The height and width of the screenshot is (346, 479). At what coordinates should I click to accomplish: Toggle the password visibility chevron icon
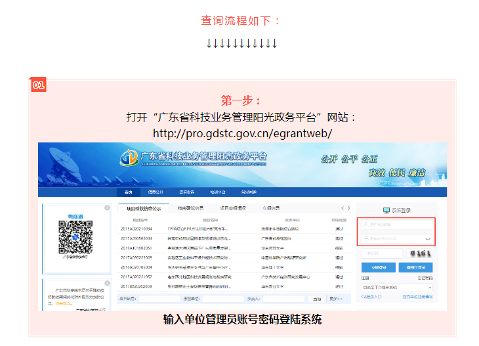click(428, 238)
